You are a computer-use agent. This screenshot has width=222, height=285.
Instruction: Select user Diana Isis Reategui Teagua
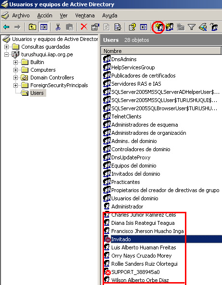pyautogui.click(x=143, y=223)
